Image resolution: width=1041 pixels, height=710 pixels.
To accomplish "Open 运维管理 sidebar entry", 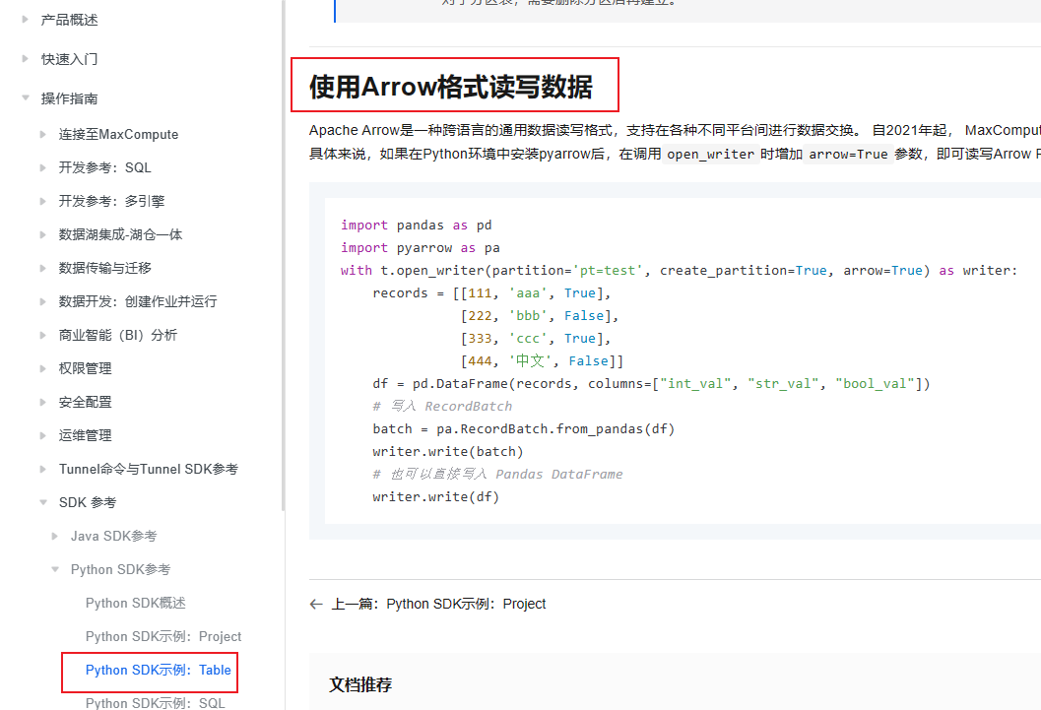I will point(85,435).
